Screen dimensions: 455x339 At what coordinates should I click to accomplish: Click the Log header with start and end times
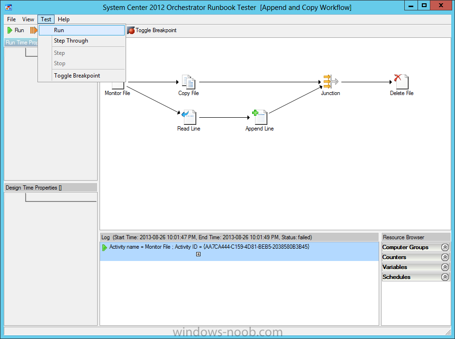click(239, 237)
